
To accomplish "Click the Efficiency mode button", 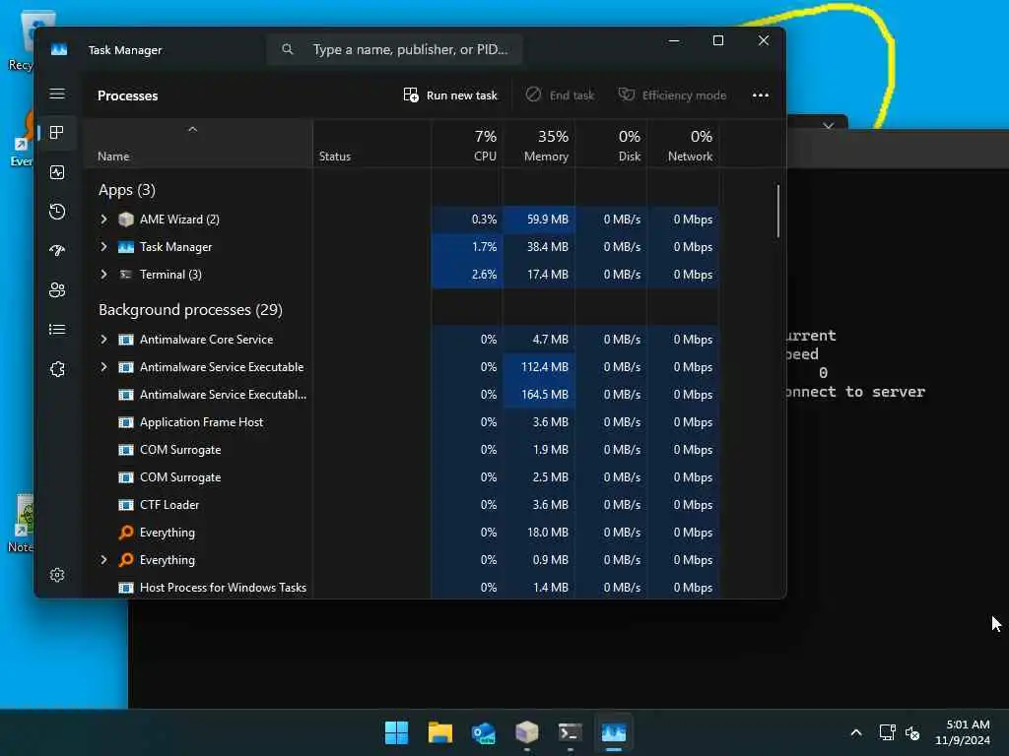I will pyautogui.click(x=672, y=95).
